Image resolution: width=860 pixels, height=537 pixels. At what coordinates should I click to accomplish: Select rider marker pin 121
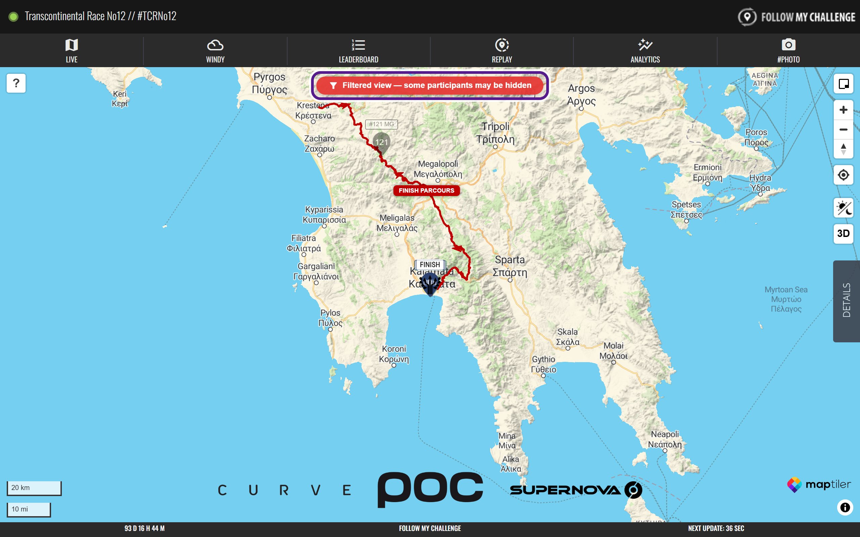click(x=381, y=143)
